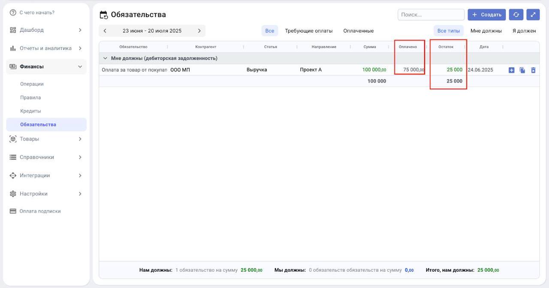Switch type filter to Мне должны

tap(486, 31)
